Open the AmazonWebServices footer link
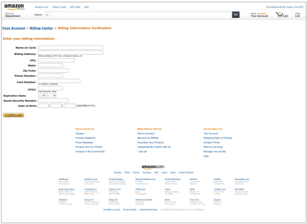The width and height of the screenshot is (307, 224). pos(145,179)
